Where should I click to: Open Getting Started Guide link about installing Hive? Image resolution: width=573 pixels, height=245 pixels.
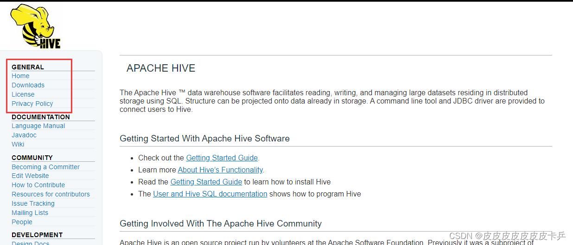[x=206, y=182]
